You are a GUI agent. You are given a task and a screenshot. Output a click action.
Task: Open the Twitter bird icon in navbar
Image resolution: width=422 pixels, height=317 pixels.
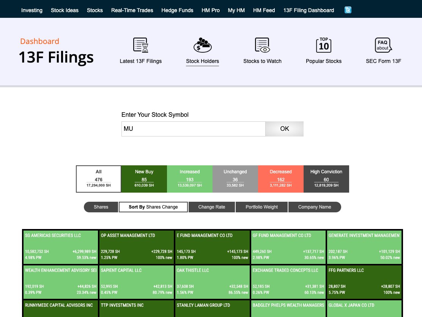(x=348, y=10)
